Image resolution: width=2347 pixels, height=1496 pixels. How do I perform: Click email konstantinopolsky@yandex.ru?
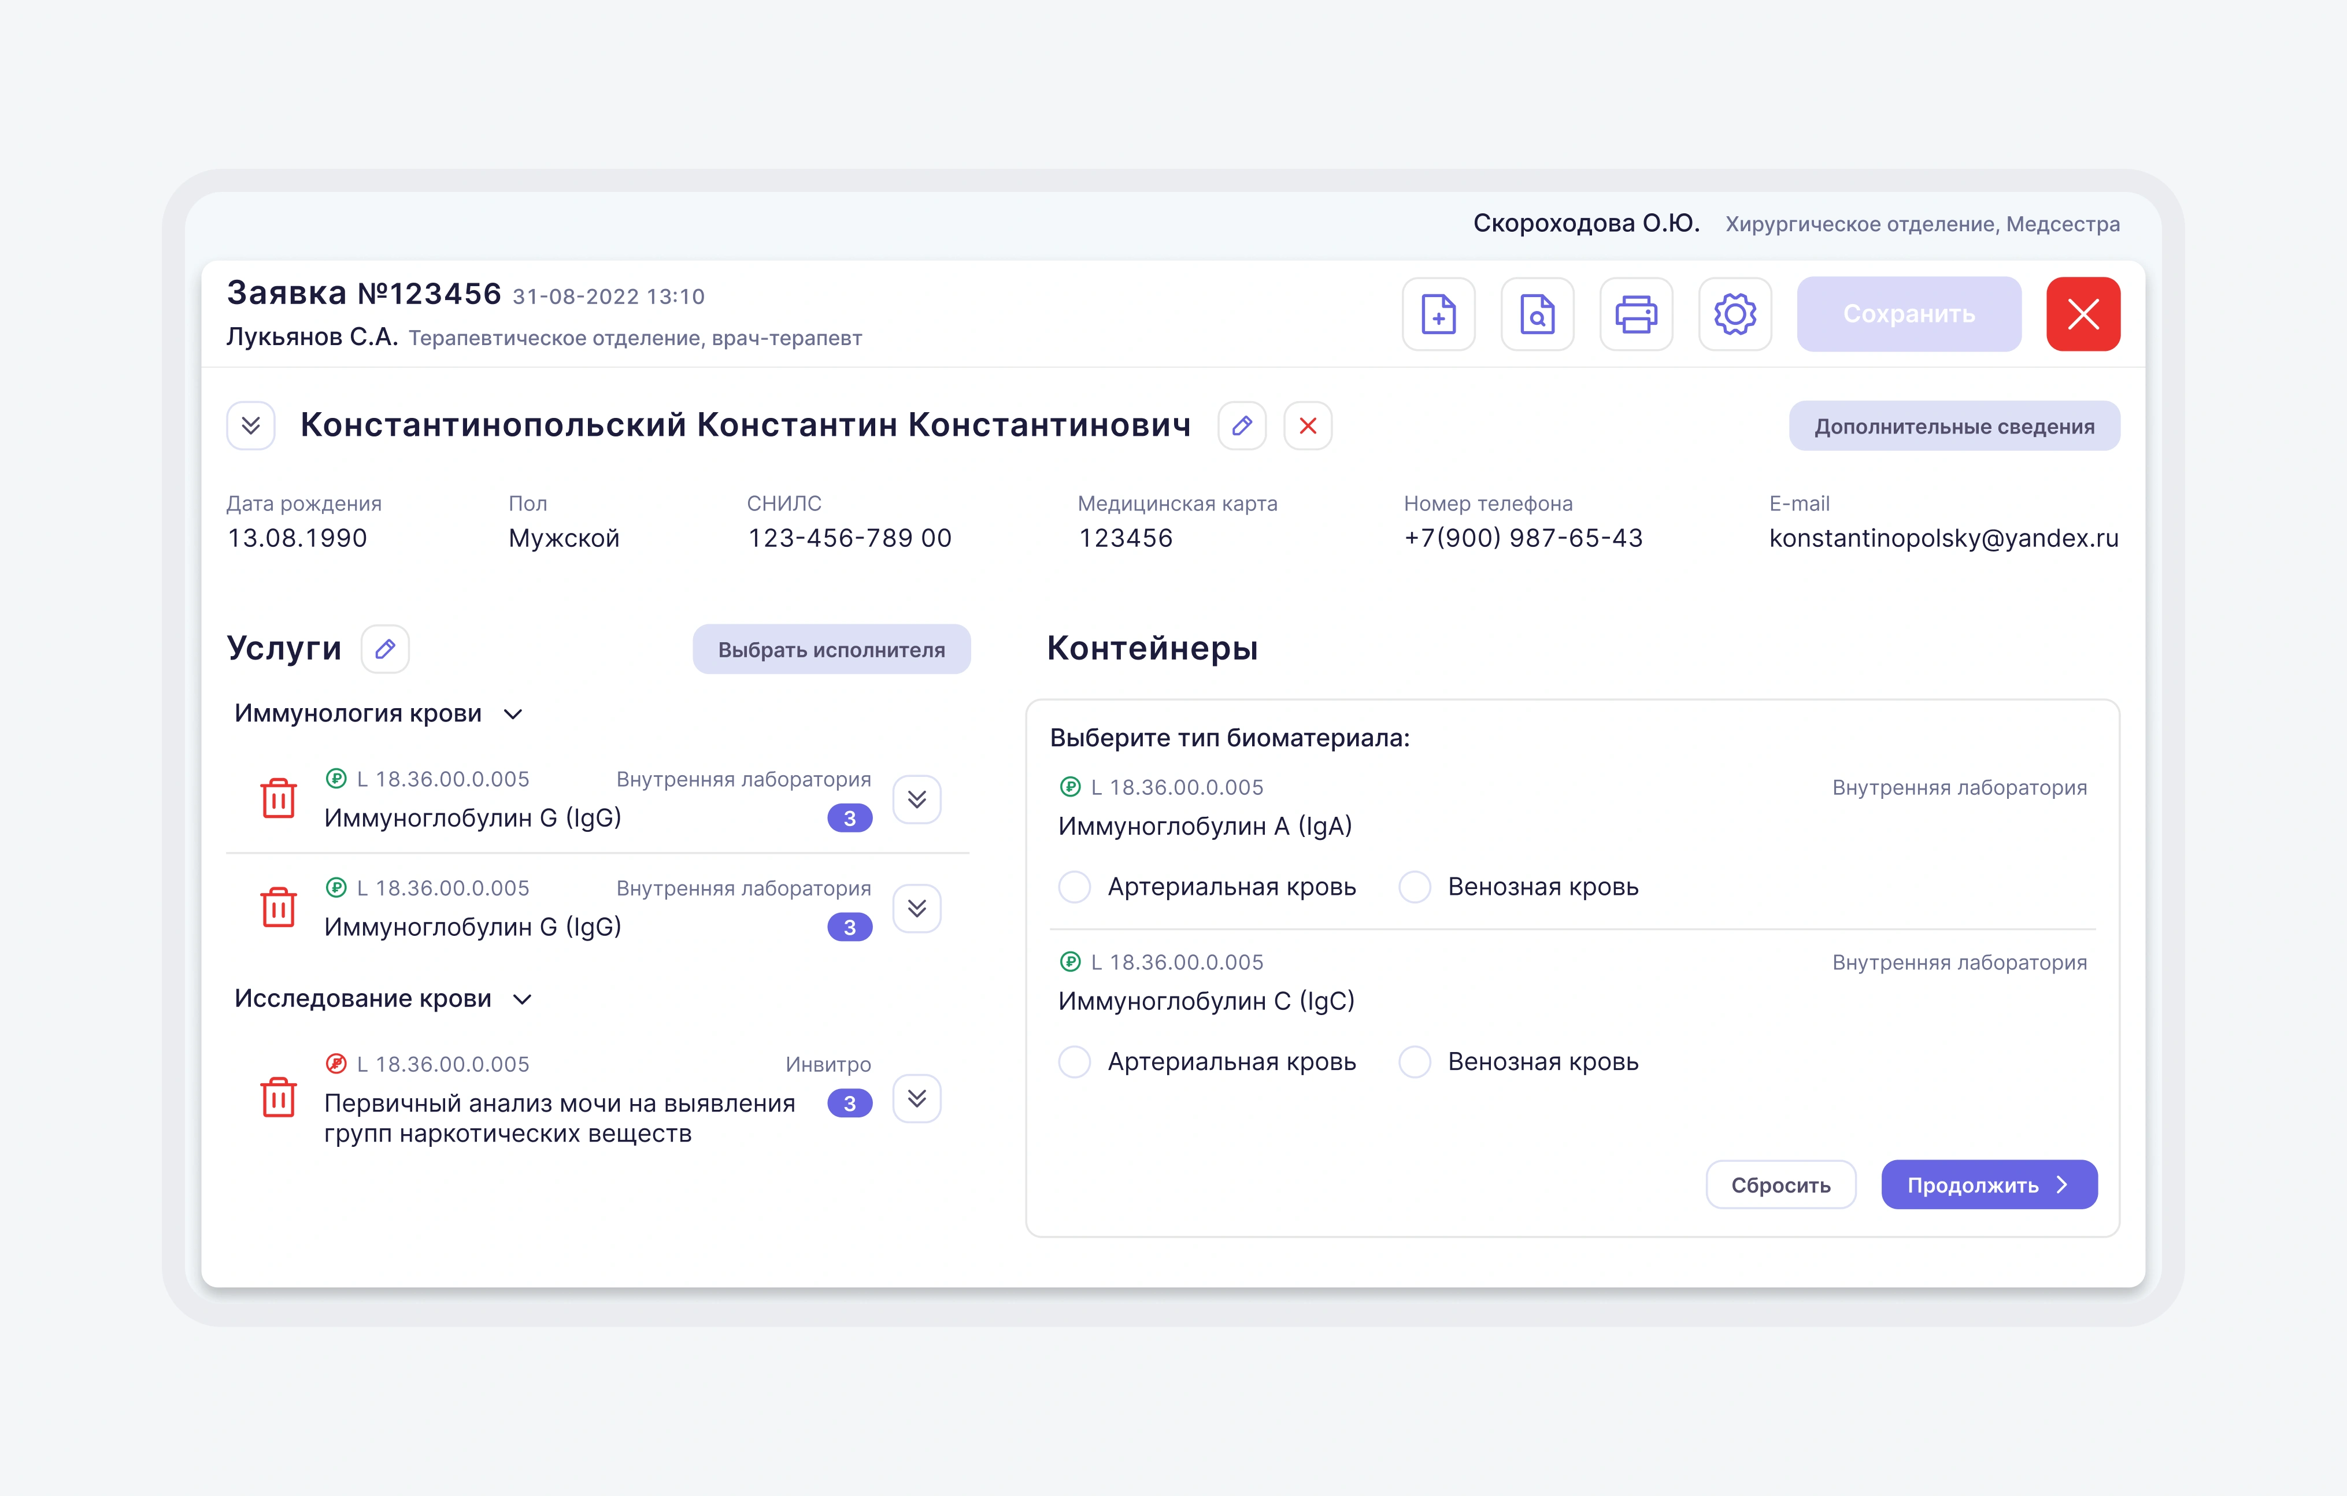click(1944, 538)
